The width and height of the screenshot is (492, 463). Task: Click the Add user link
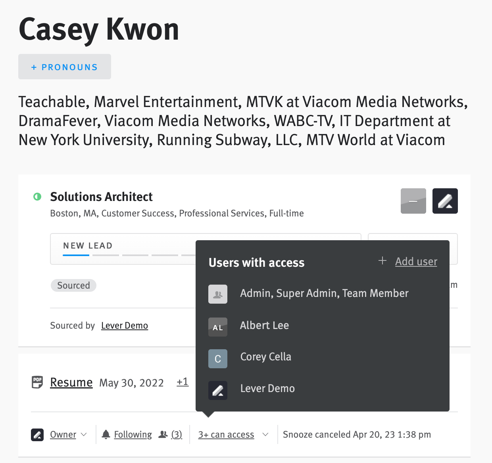click(416, 262)
